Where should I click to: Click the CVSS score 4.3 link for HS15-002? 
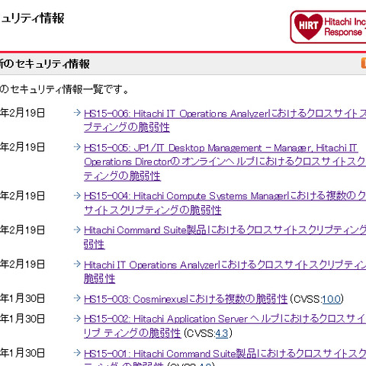[x=222, y=333]
